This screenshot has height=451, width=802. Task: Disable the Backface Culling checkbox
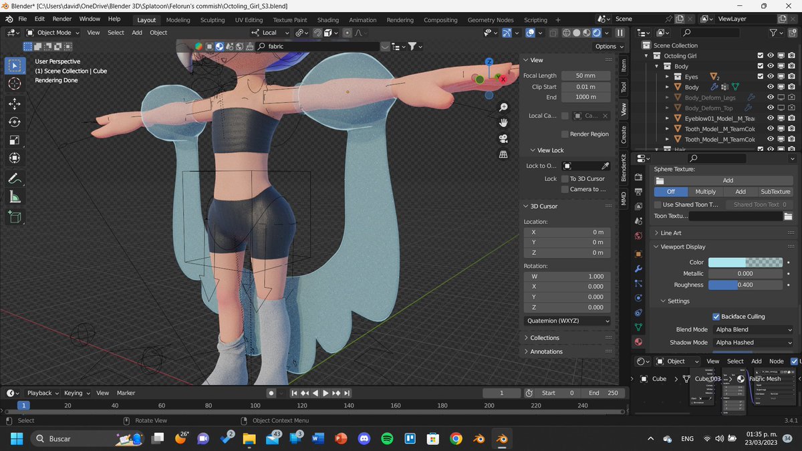[x=716, y=316]
